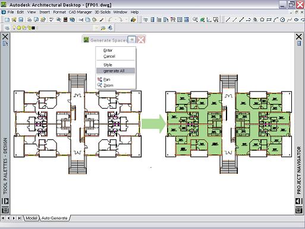Toggle layer on/off lightbulb icon
The width and height of the screenshot is (305, 229).
click(x=14, y=28)
